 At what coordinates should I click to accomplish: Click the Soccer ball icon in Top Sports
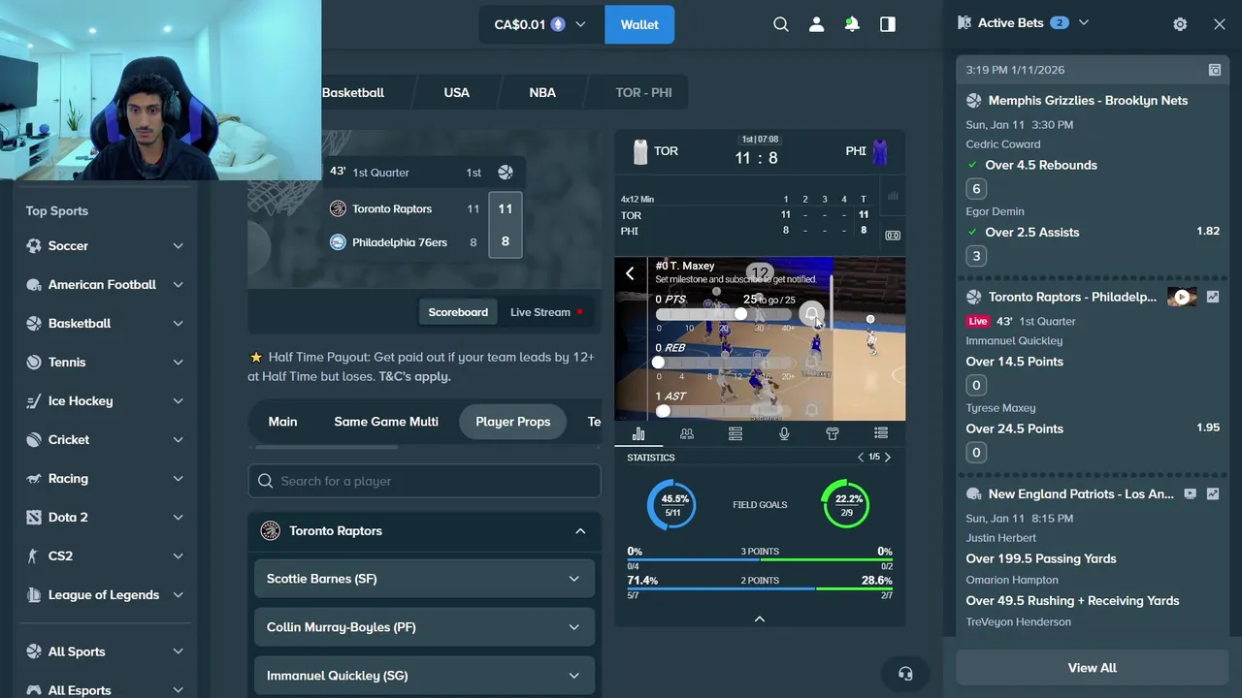(x=34, y=246)
